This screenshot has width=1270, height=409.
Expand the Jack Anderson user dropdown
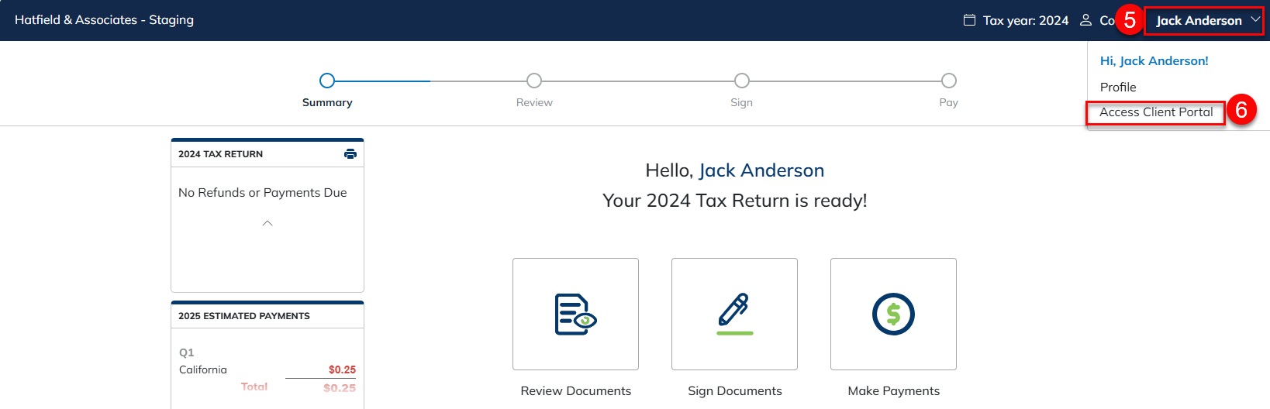(1203, 21)
